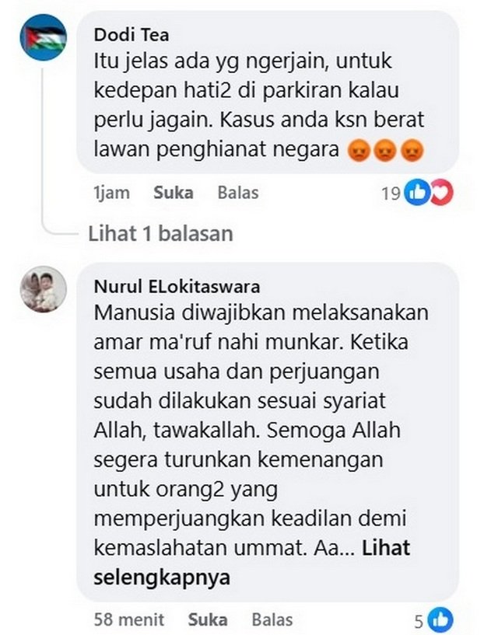This screenshot has width=498, height=635.
Task: Toggle Suka on Nurul ELokitaswara's comment
Action: click(208, 620)
